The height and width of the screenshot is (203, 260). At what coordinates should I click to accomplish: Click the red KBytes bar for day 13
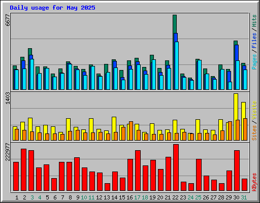107,187
